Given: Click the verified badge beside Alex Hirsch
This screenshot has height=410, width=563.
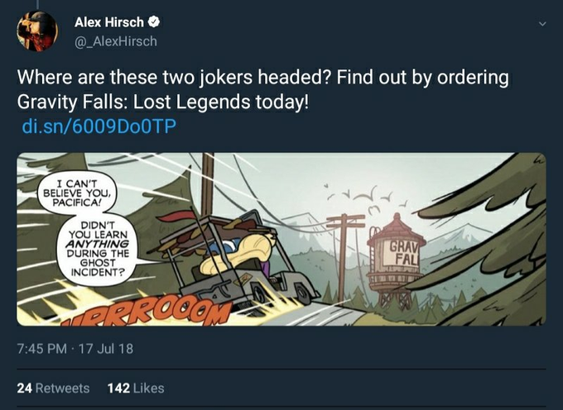Looking at the screenshot, I should point(154,22).
